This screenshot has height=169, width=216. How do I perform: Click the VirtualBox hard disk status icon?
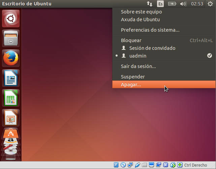pyautogui.click(x=116, y=165)
